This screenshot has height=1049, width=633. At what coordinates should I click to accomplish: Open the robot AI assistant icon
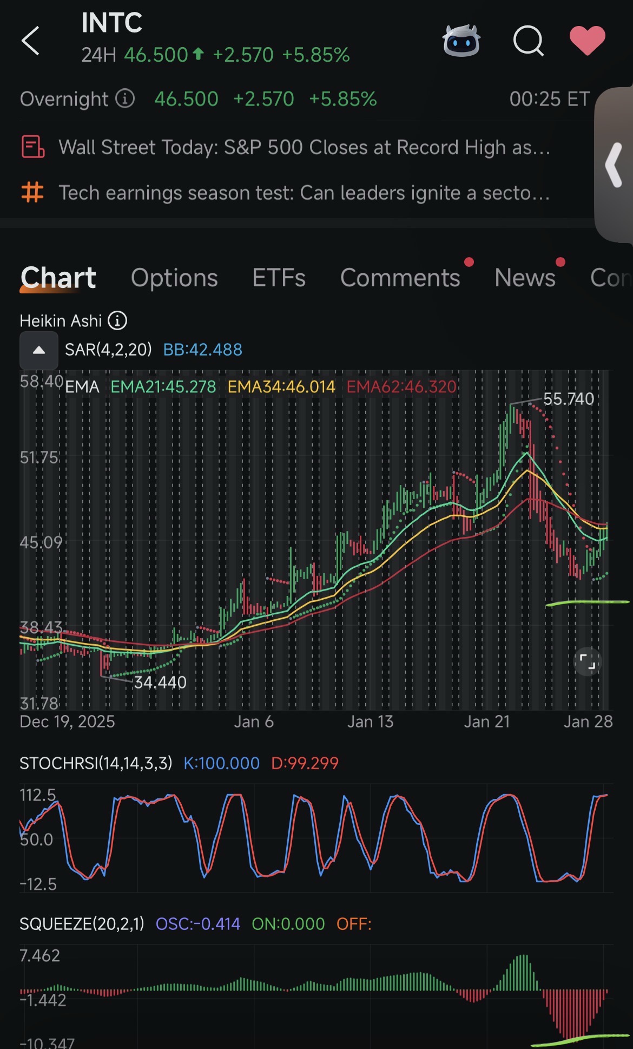[x=461, y=41]
